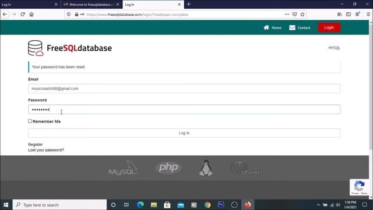Click the volume speaker tray icon
This screenshot has height=210, width=373.
338,205
